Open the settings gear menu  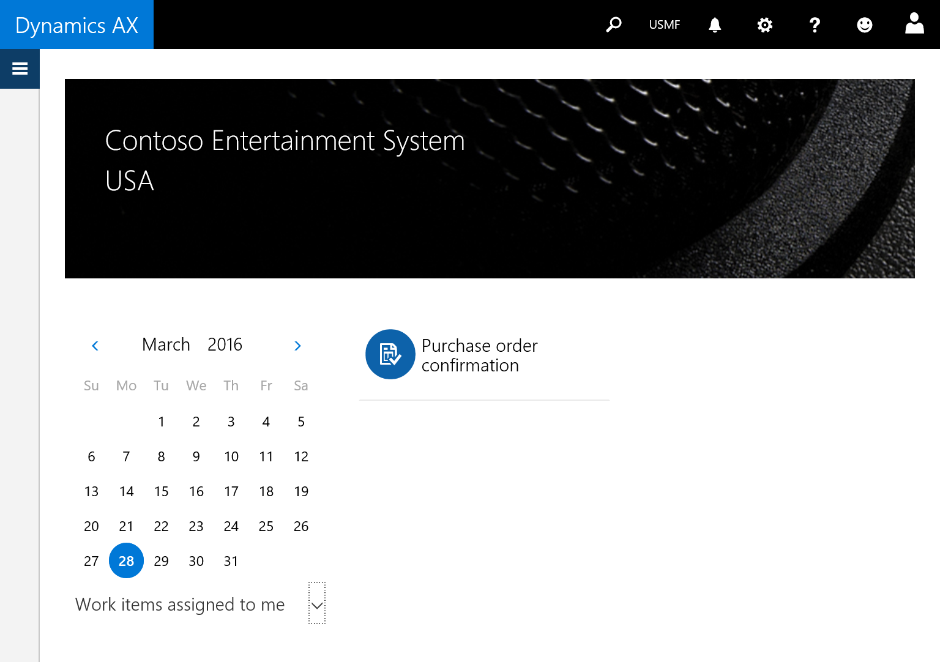[765, 24]
